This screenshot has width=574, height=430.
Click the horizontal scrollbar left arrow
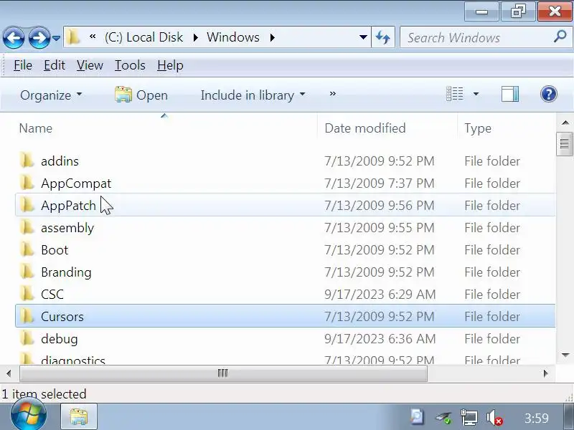[9, 373]
